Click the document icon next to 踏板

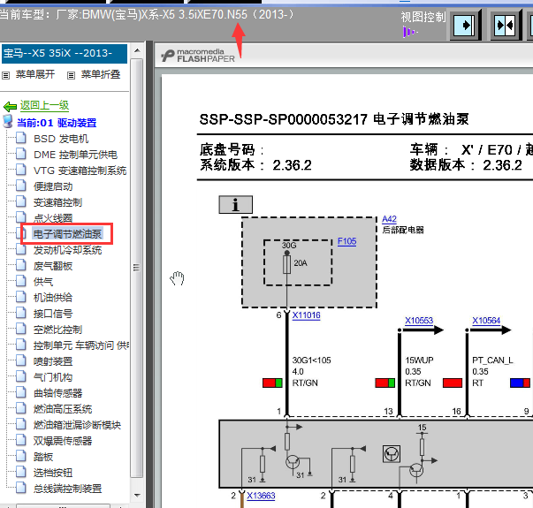[20, 456]
